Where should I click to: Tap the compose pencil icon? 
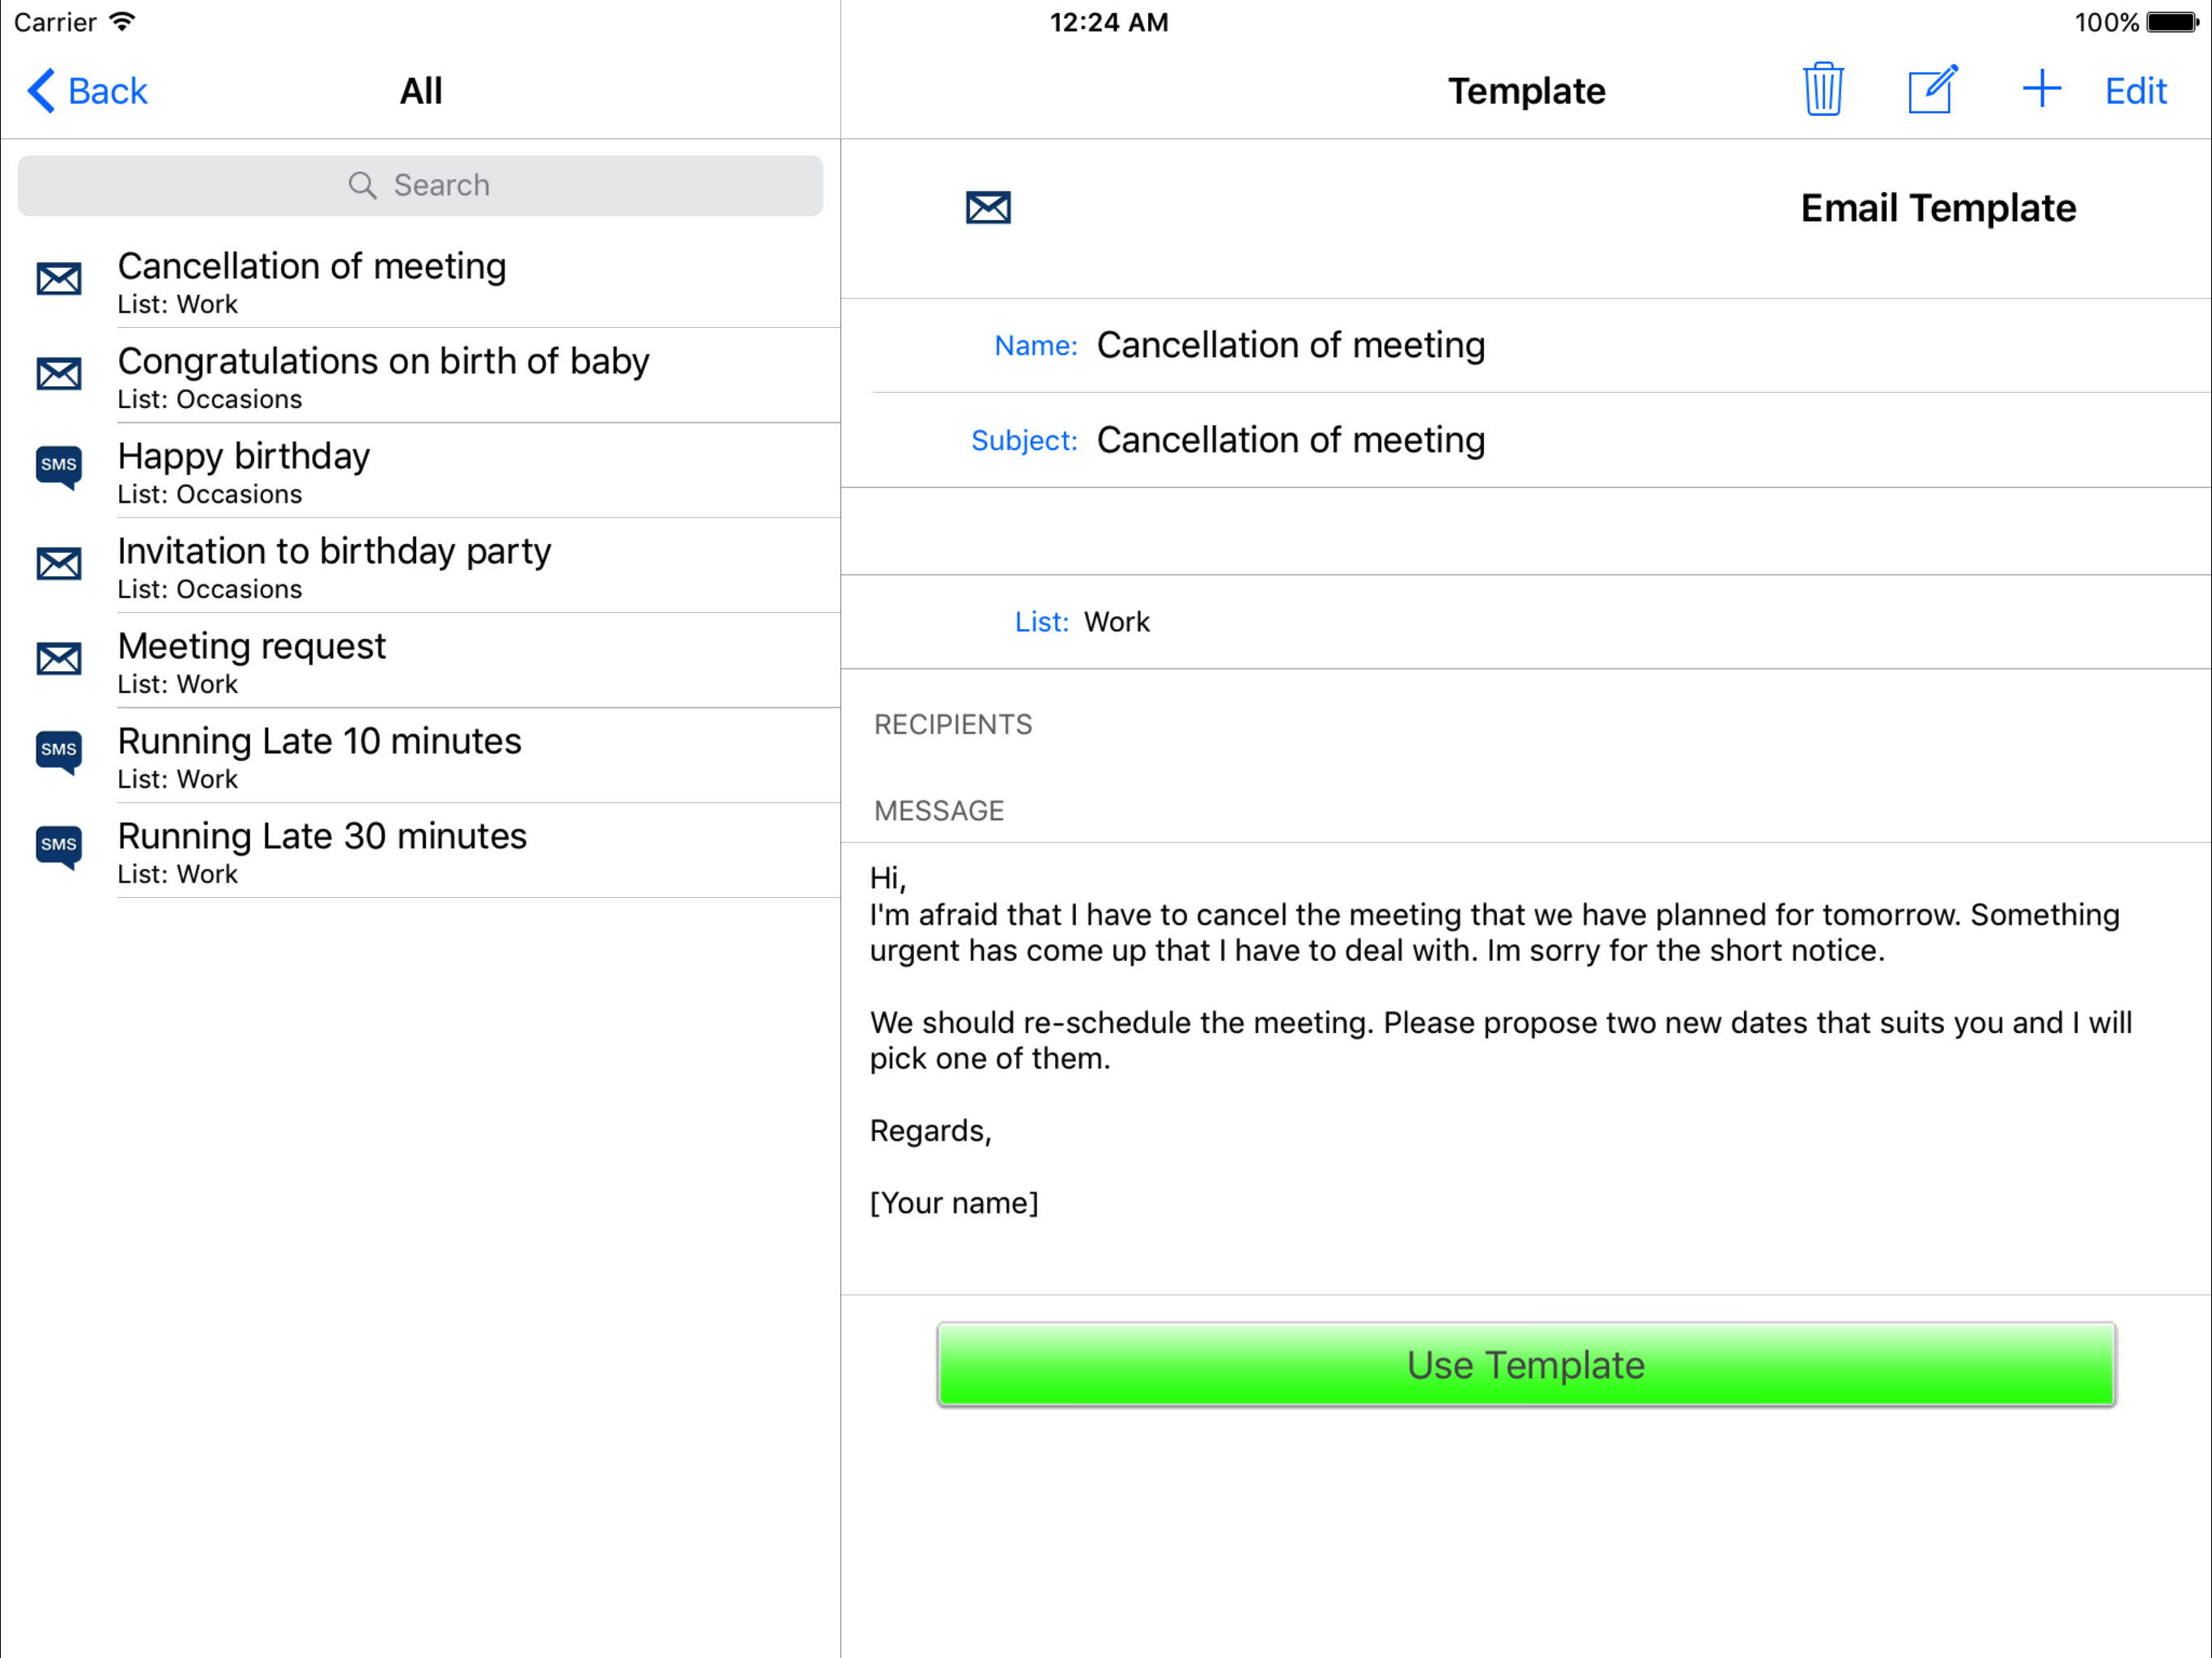pos(1931,90)
